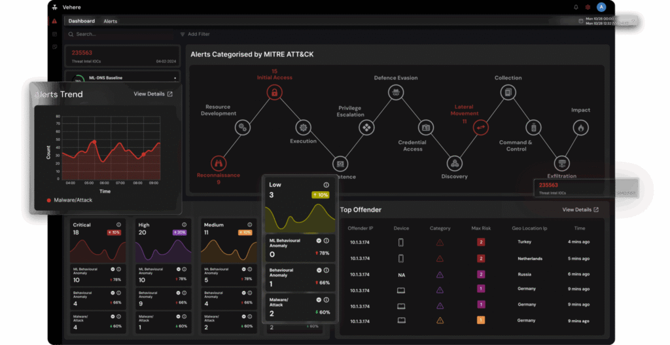
Task: Select the Reconnaissance binoculars icon
Action: 218,162
